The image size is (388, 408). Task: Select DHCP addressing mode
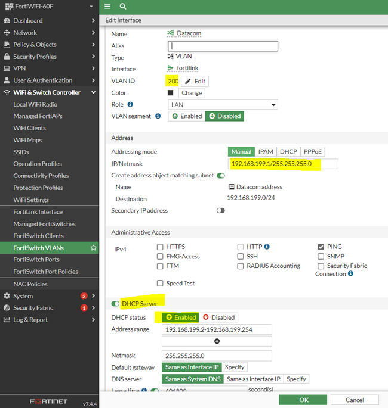click(288, 152)
